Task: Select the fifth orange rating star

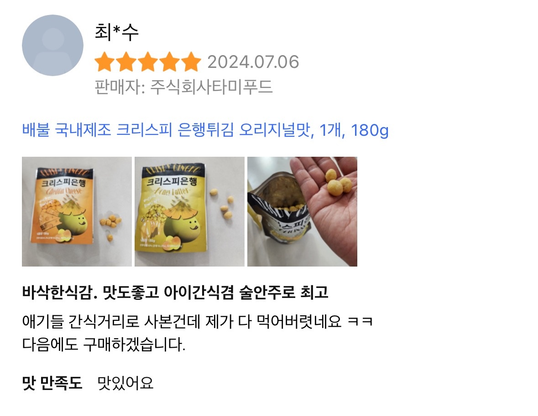Action: coord(191,62)
